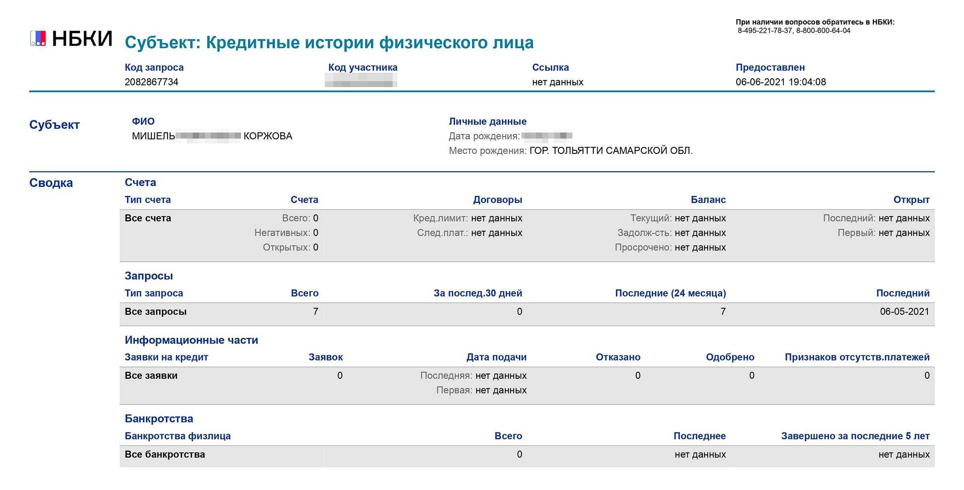Screen dimensions: 964x490
Task: Click the surname КОРЖОВА
Action: [x=268, y=136]
